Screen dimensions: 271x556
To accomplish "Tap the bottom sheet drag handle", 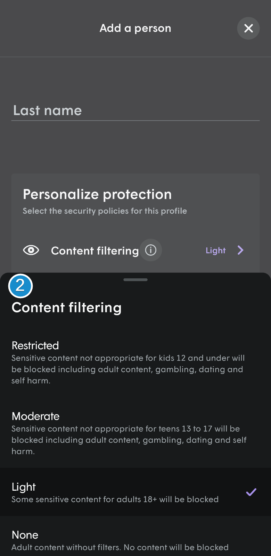I will click(x=135, y=280).
